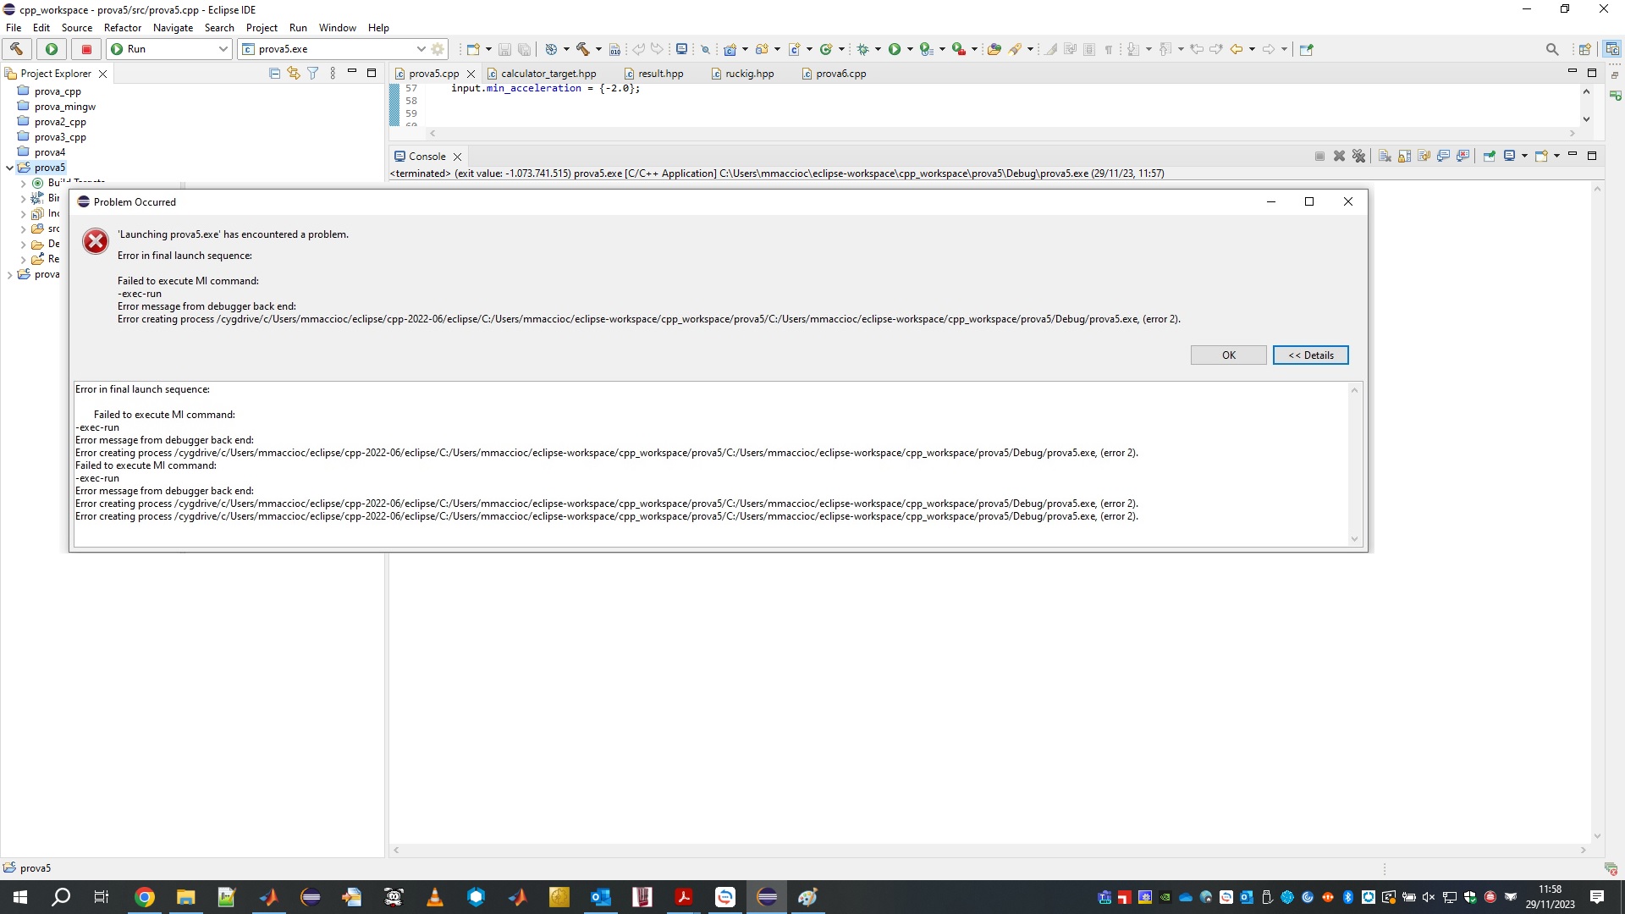Open the Debug dropdown arrow next to bug
This screenshot has height=914, width=1625.
point(878,49)
